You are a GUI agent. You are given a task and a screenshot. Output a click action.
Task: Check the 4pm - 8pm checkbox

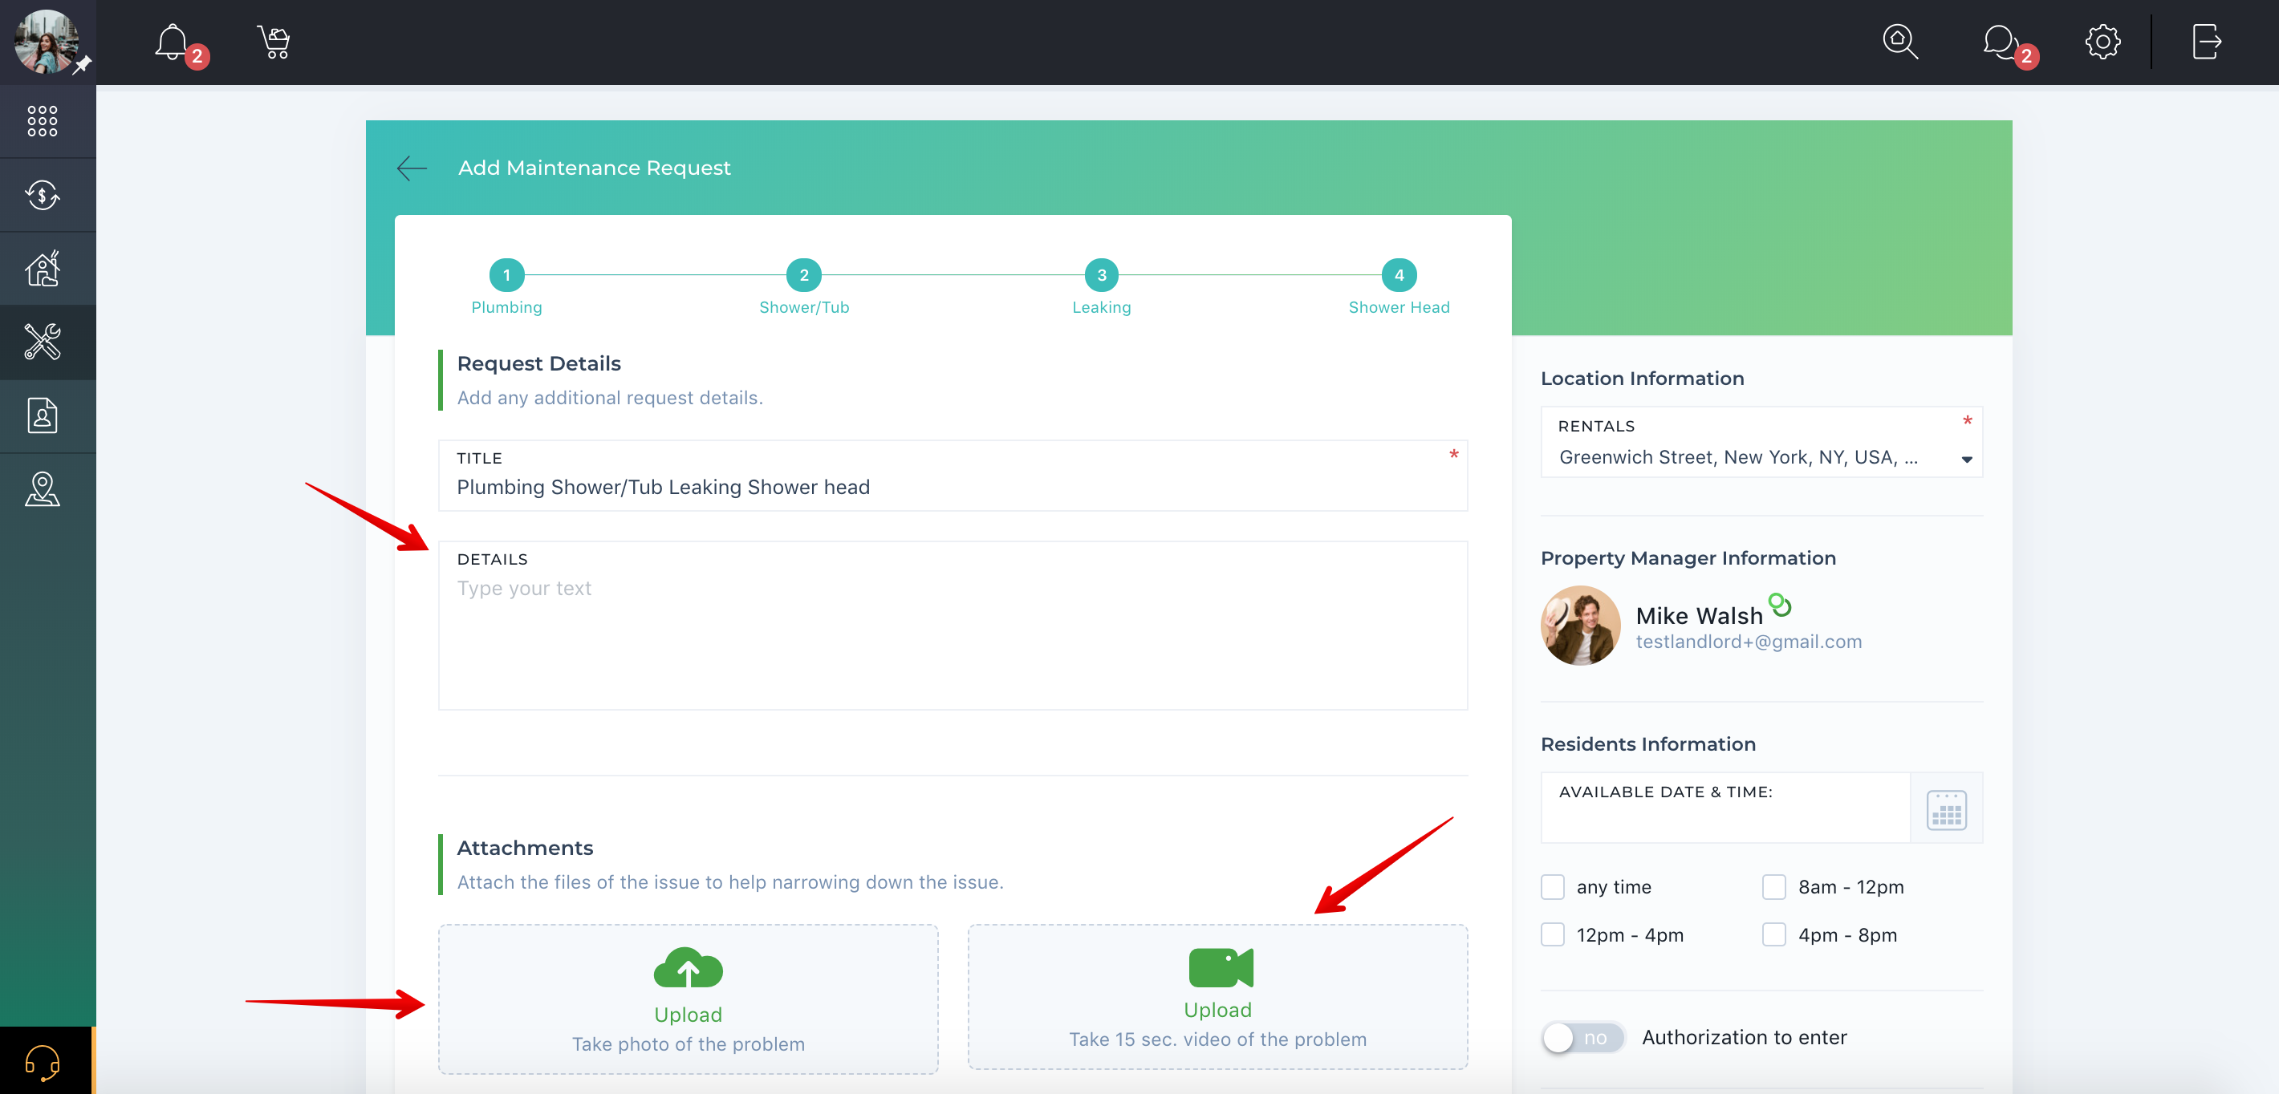pos(1773,935)
